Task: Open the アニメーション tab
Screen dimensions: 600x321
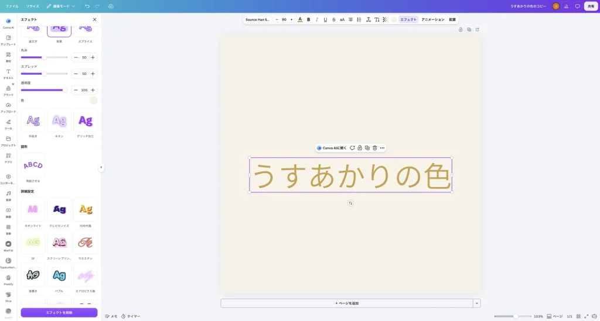Action: click(433, 19)
